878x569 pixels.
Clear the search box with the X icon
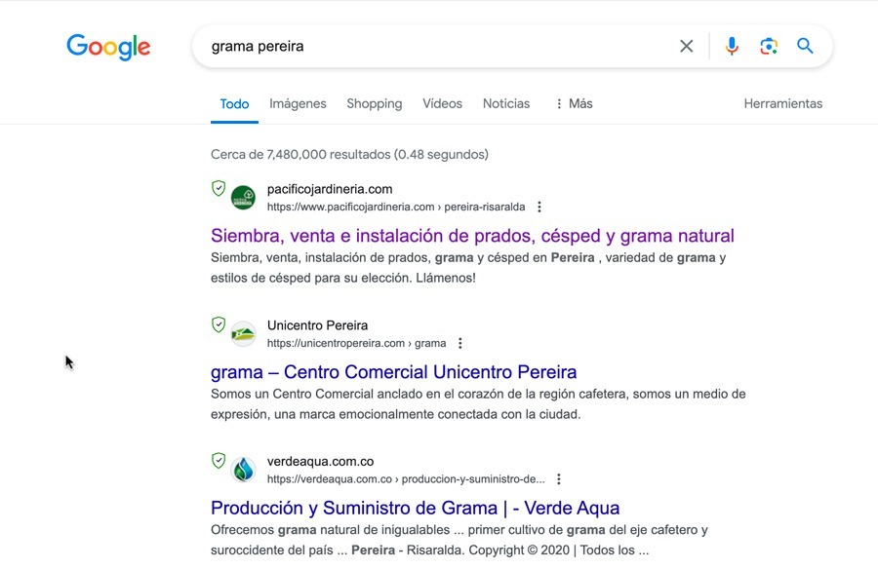(687, 46)
